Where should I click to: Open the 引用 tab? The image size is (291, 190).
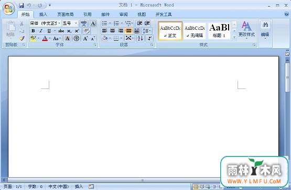point(87,15)
